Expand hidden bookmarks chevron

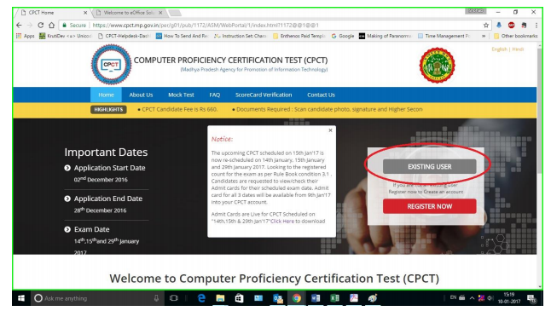point(484,36)
